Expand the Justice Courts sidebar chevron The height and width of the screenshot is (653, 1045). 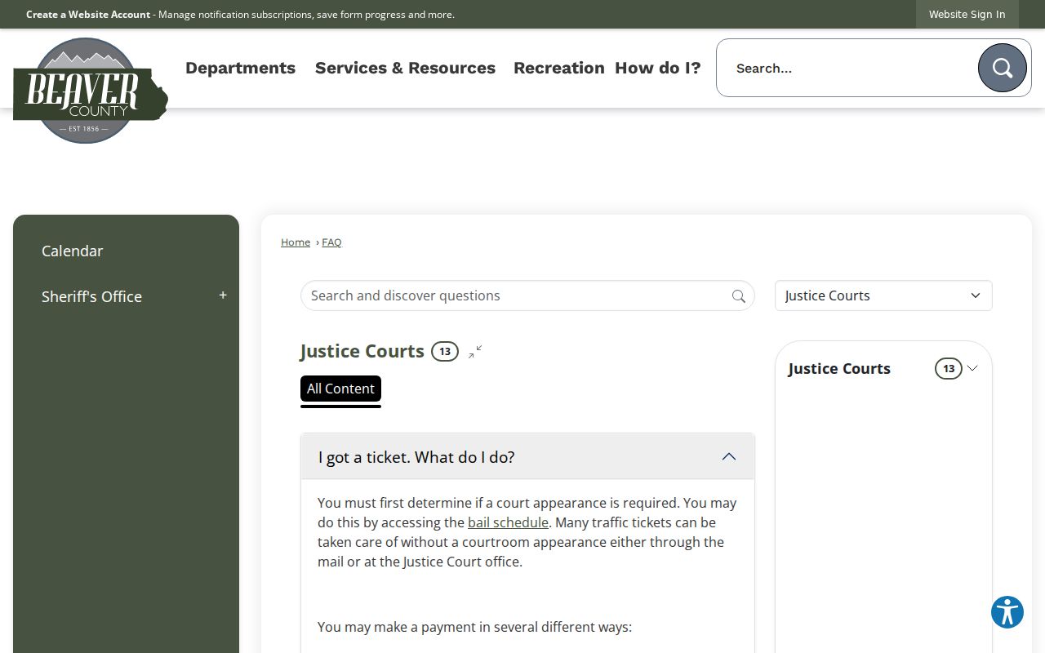tap(972, 369)
